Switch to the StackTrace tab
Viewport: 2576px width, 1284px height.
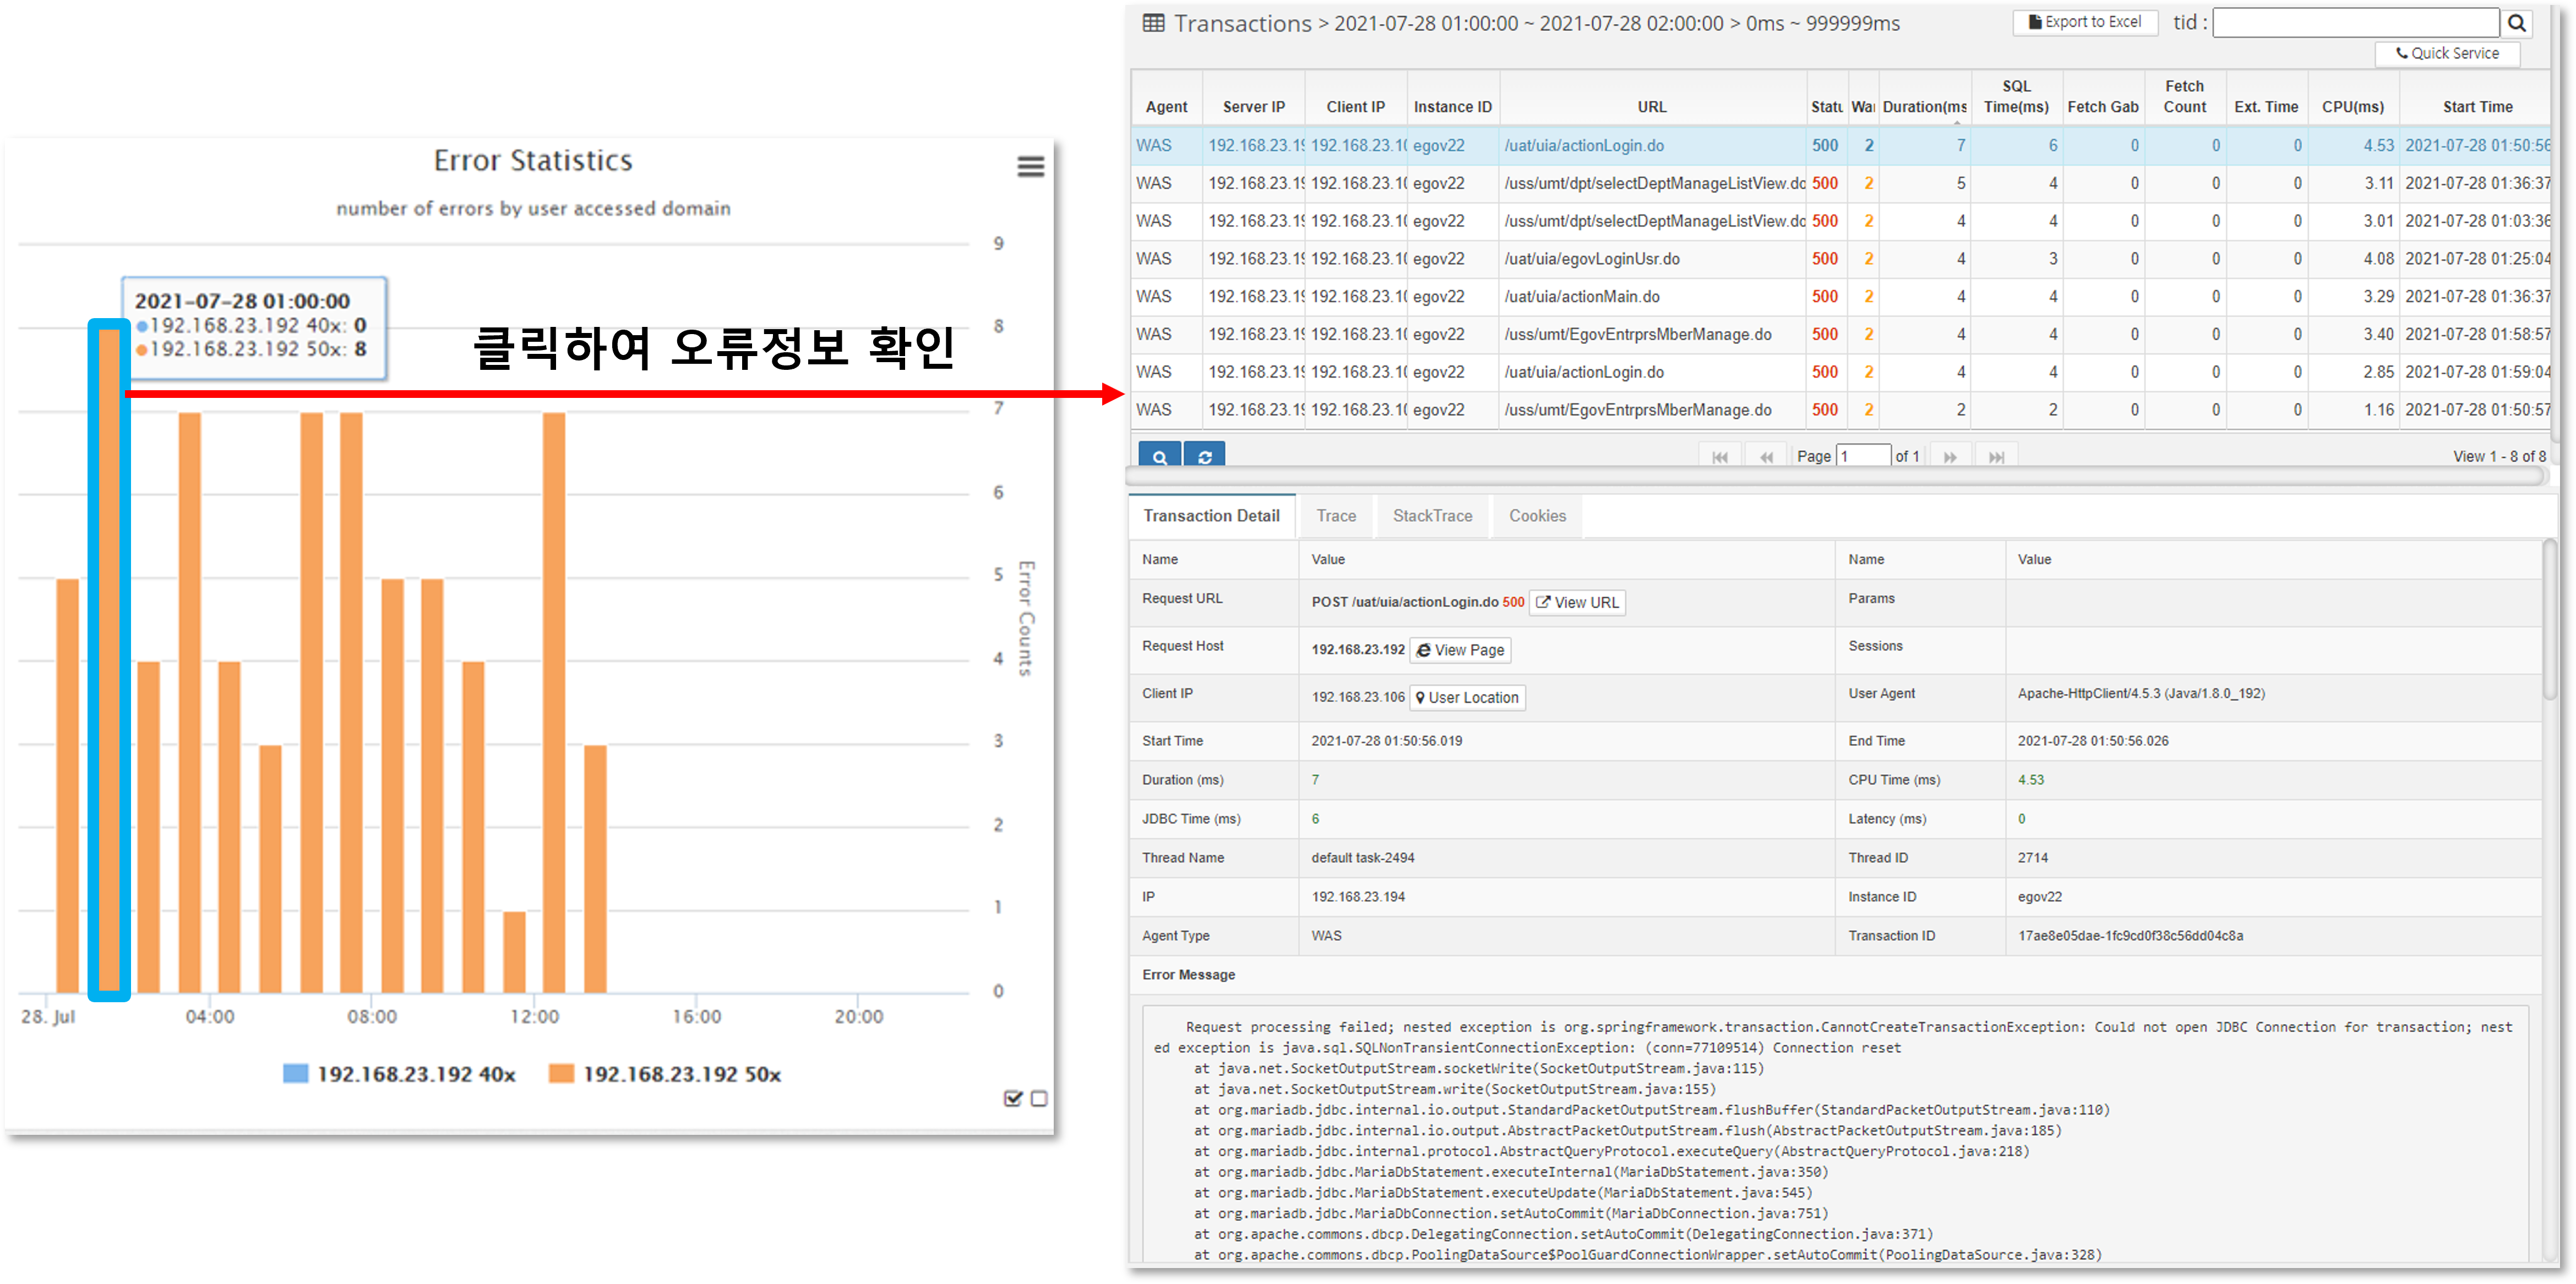coord(1432,516)
